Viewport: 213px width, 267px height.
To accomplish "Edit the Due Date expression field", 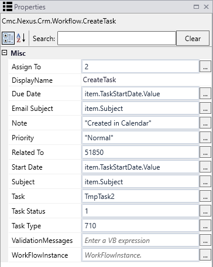I will 140,94.
